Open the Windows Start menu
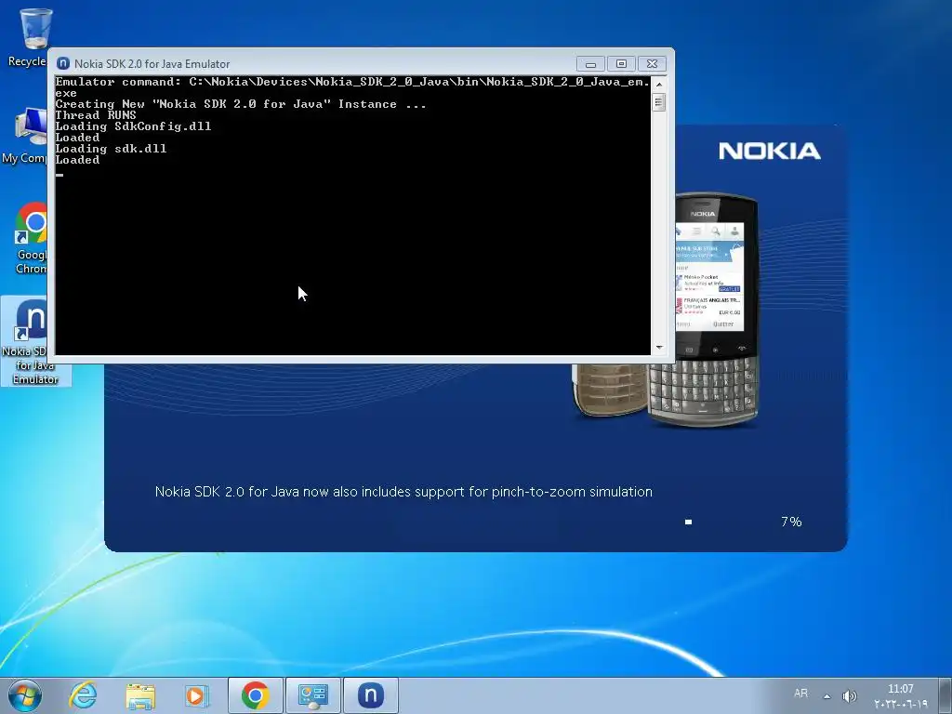 pyautogui.click(x=25, y=695)
